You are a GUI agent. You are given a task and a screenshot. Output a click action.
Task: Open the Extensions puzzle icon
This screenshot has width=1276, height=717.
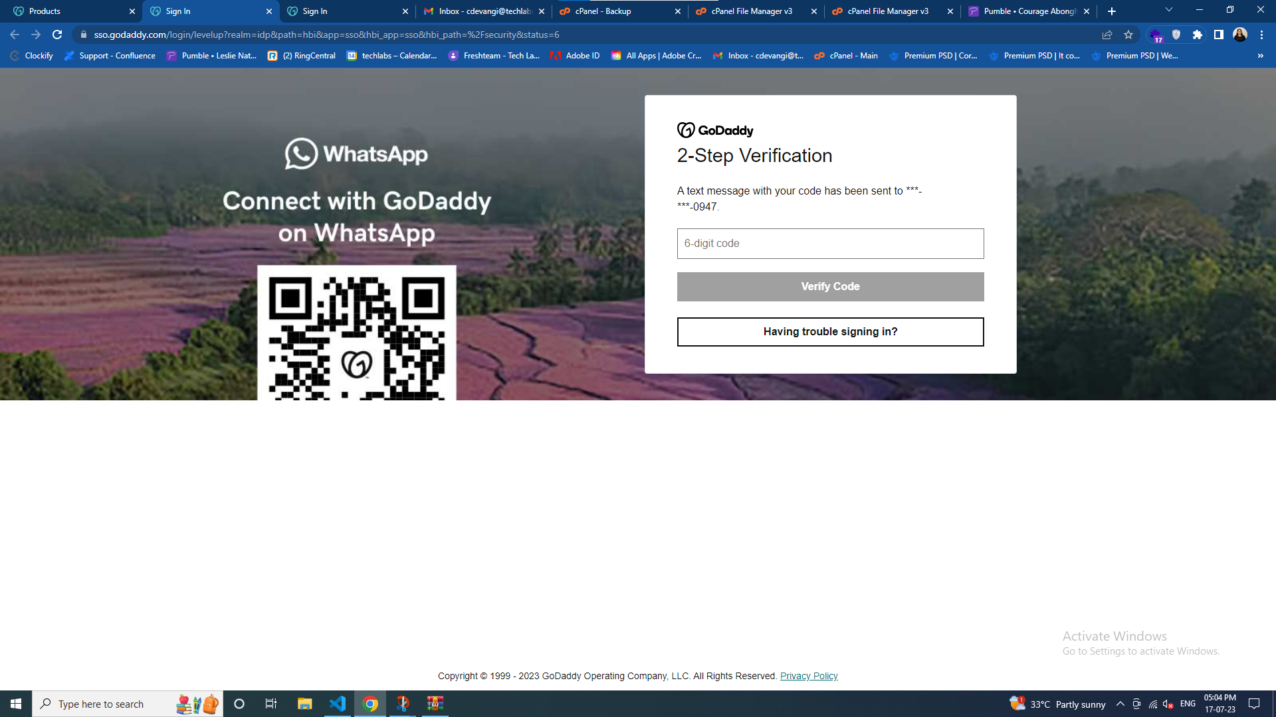point(1198,35)
